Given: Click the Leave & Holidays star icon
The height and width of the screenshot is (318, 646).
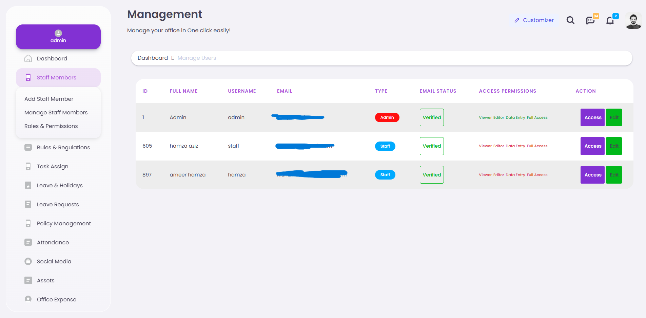Looking at the screenshot, I should click(x=28, y=185).
